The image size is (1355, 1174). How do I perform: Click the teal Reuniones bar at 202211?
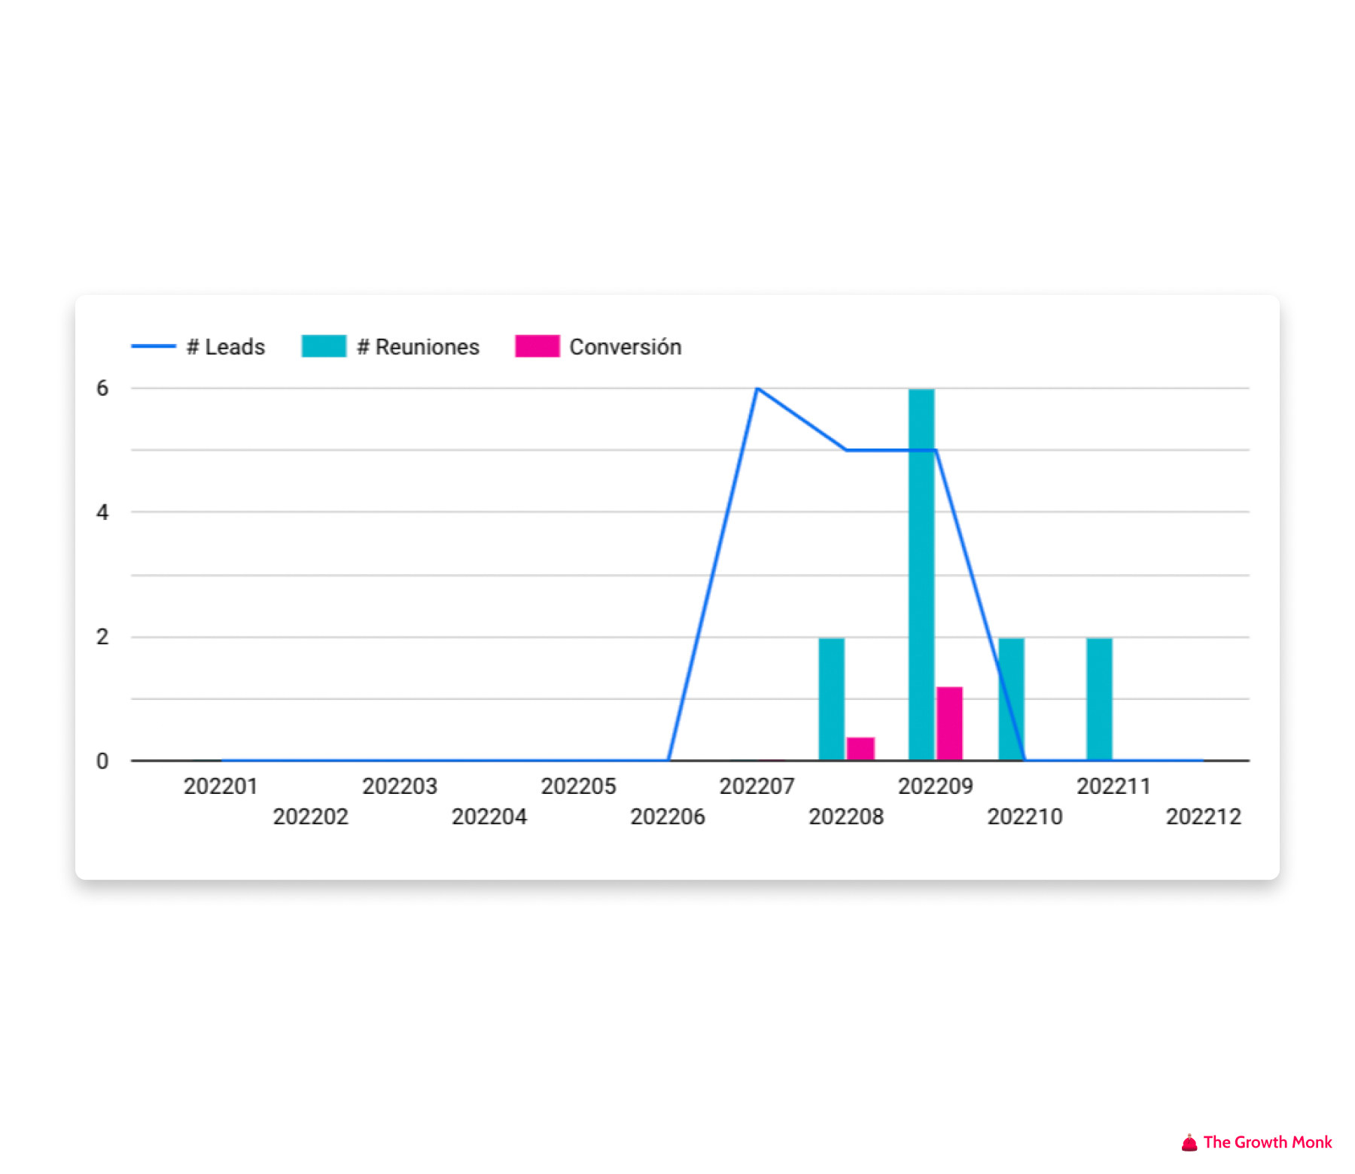1099,699
